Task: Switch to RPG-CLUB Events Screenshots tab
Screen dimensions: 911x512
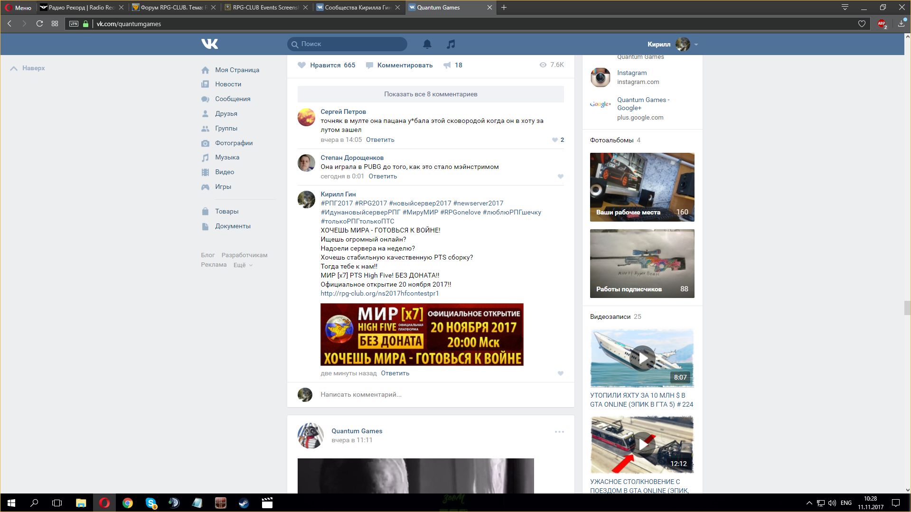Action: coord(265,7)
